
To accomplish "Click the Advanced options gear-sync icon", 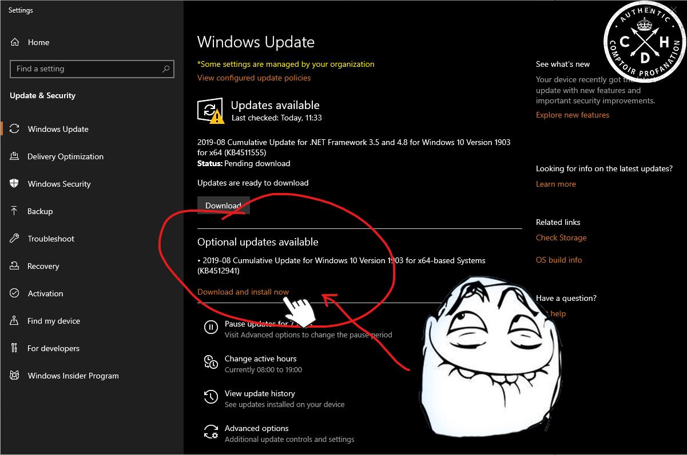I will click(x=211, y=432).
